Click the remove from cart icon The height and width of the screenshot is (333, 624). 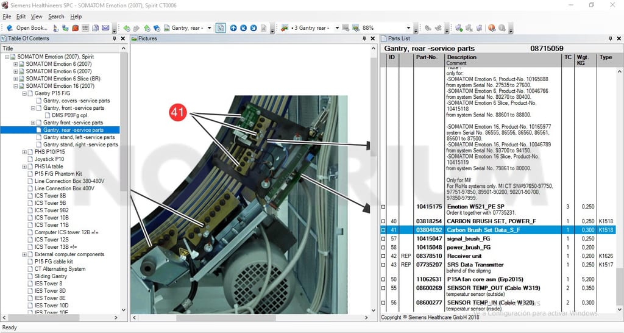pyautogui.click(x=469, y=28)
